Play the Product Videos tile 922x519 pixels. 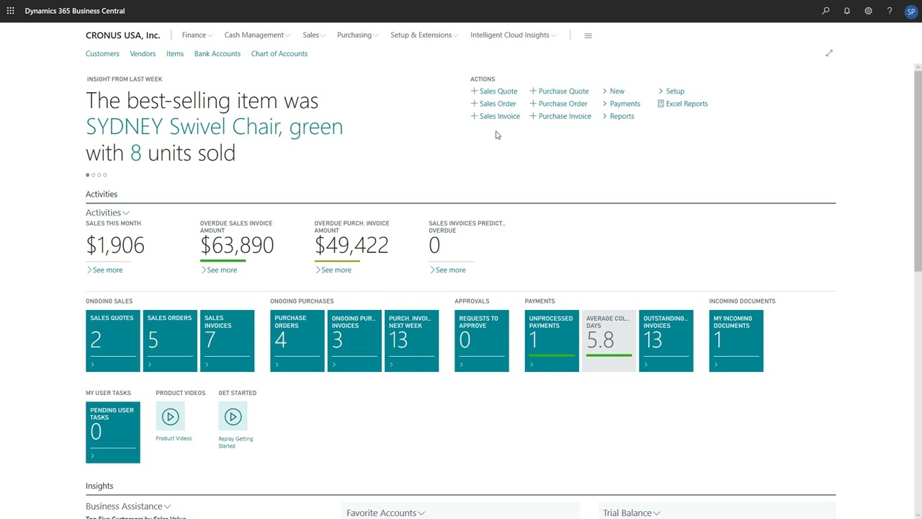click(170, 417)
